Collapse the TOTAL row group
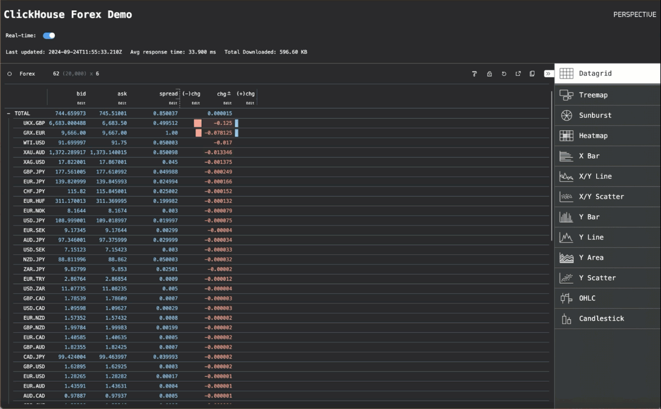Screen dimensions: 661x409 (x=9, y=114)
